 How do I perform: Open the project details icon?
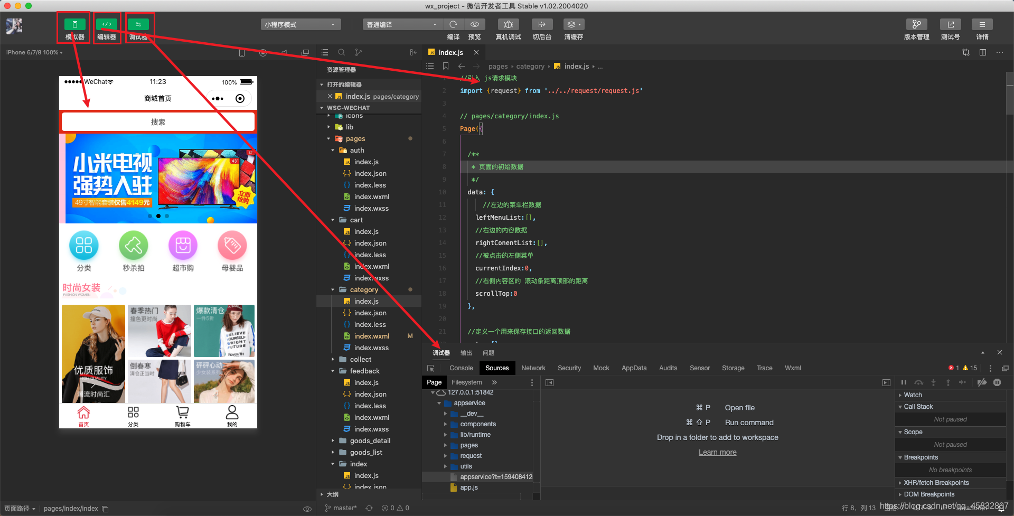click(982, 24)
